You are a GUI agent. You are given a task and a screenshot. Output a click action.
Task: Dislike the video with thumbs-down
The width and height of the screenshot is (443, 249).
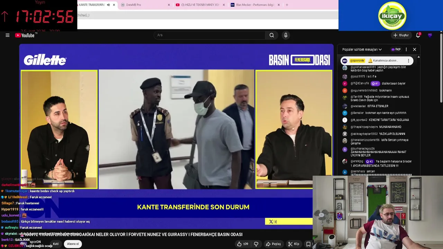[256, 244]
